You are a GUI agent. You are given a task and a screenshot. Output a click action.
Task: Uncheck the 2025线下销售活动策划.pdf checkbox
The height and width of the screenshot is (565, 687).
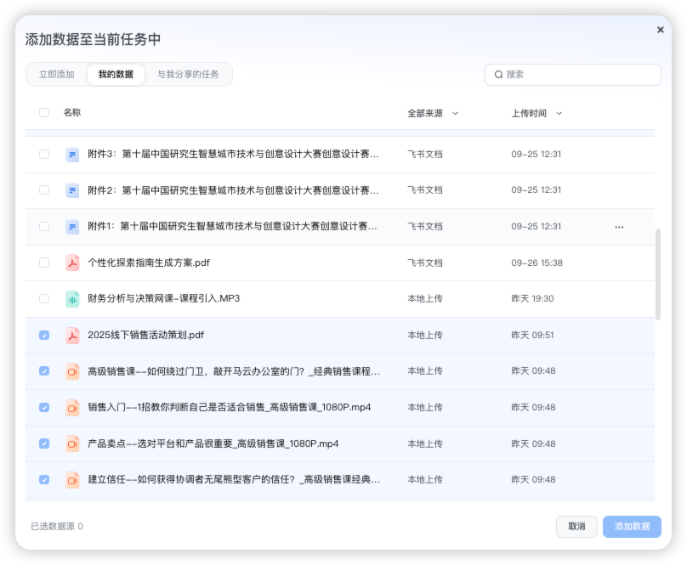[44, 335]
